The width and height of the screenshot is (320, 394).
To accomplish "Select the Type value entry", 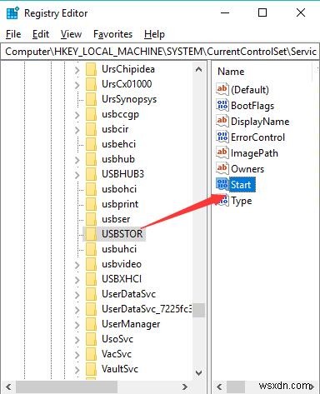I will point(242,201).
